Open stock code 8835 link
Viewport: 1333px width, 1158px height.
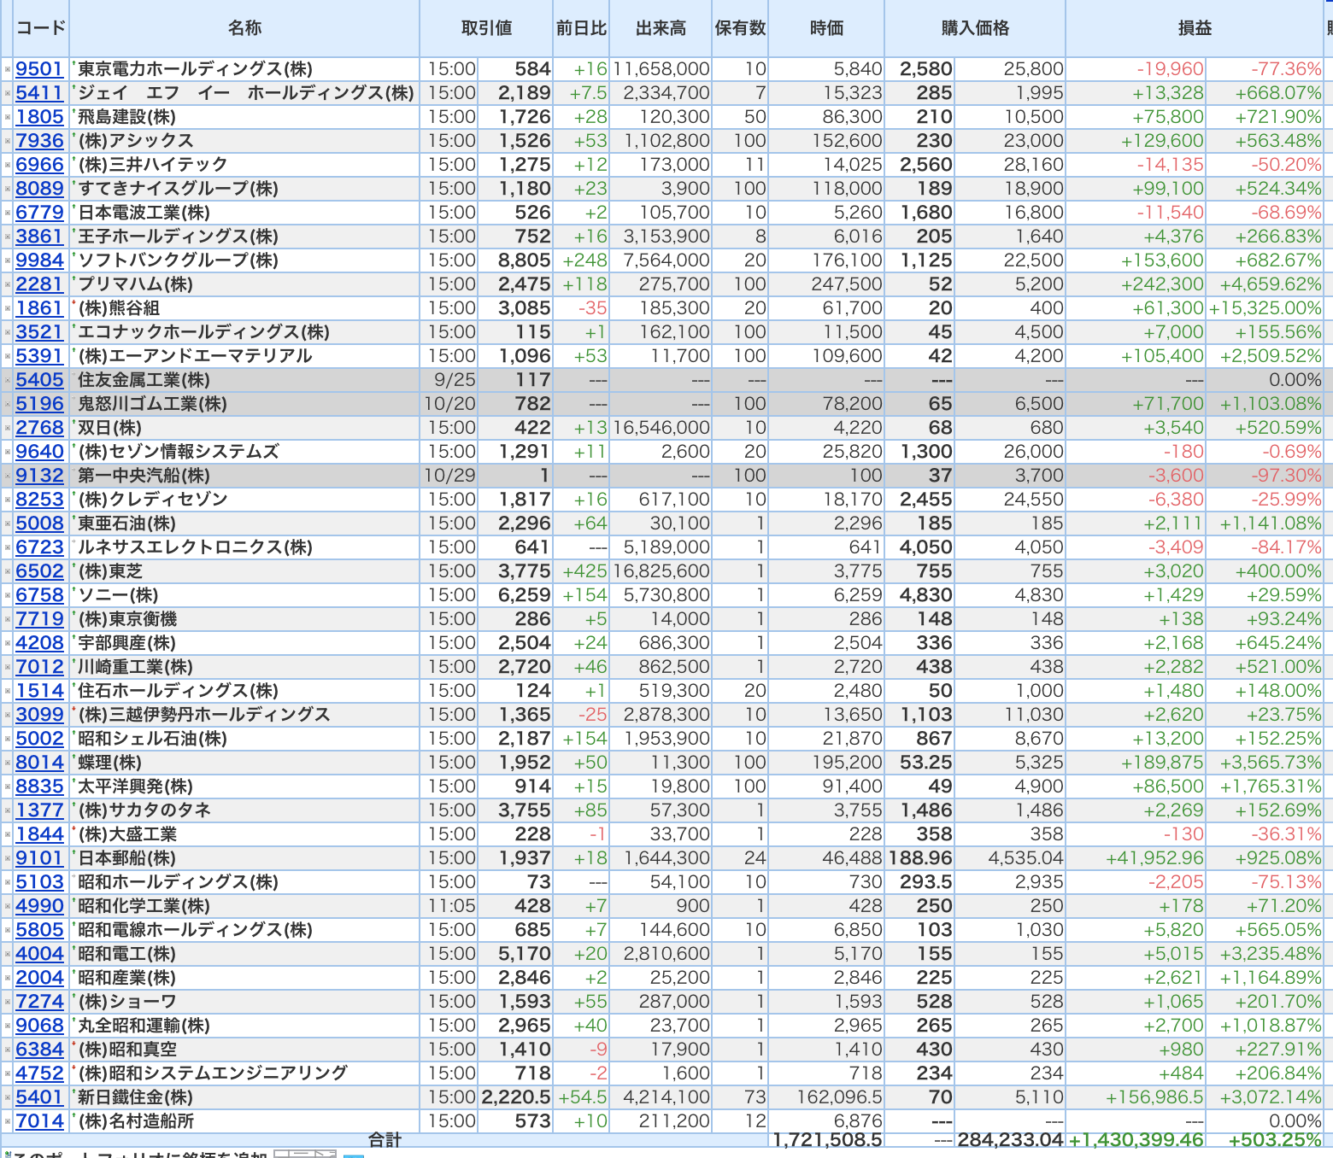click(39, 787)
